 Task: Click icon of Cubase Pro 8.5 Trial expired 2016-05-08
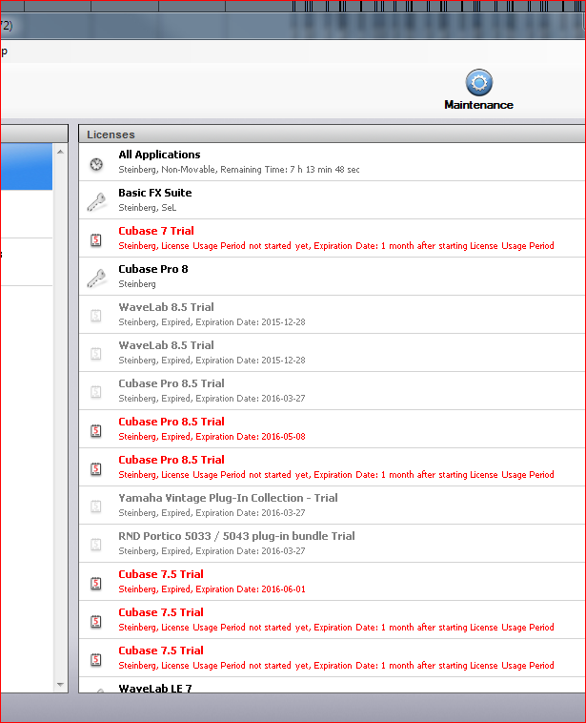tap(96, 431)
